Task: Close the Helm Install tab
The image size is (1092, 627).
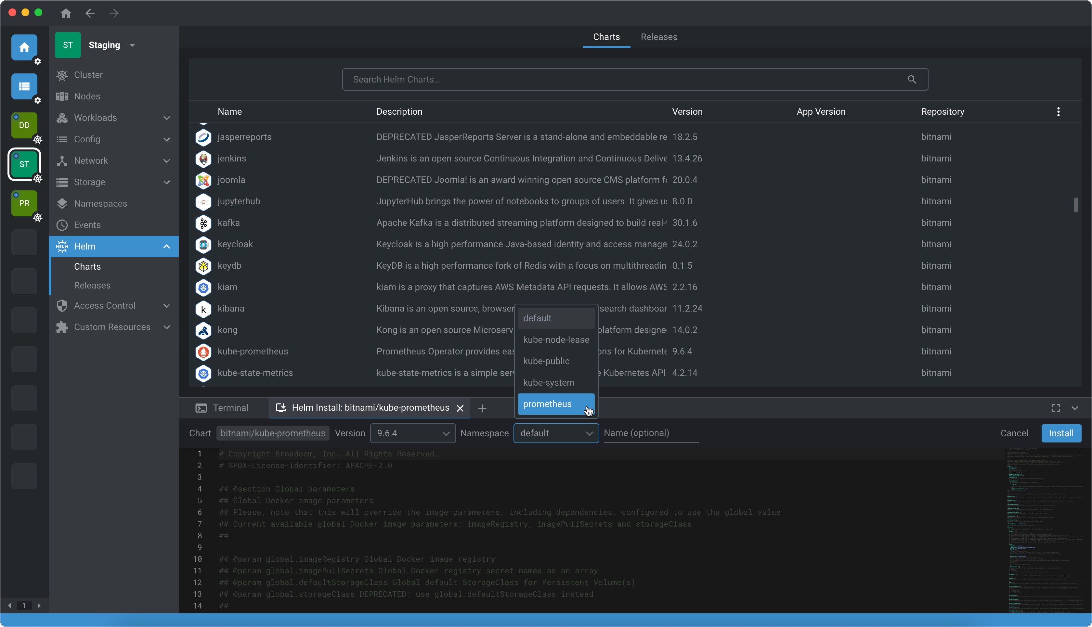Action: 460,408
